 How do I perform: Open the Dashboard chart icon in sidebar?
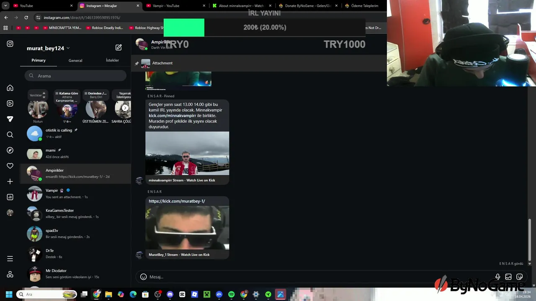10,197
